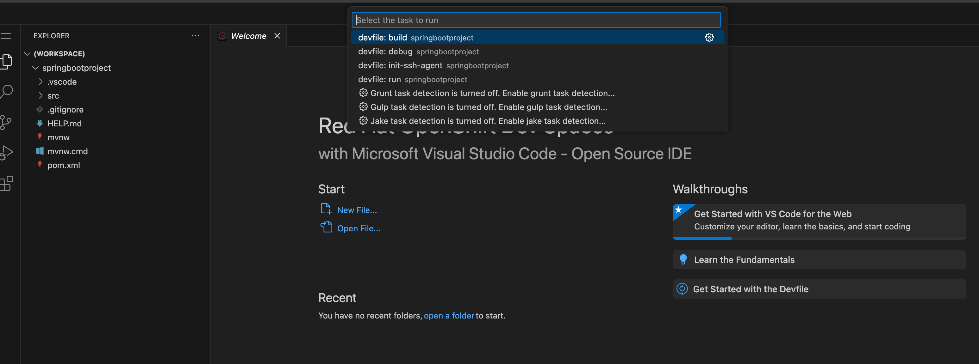Select mvnw.cmd in the file tree

click(x=67, y=151)
